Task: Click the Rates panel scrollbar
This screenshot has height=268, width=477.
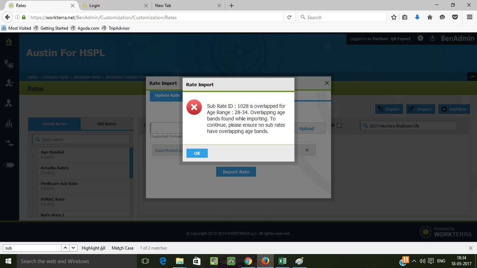Action: 131,163
